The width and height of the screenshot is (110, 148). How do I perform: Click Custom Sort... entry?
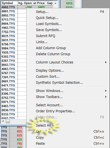coord(48,77)
